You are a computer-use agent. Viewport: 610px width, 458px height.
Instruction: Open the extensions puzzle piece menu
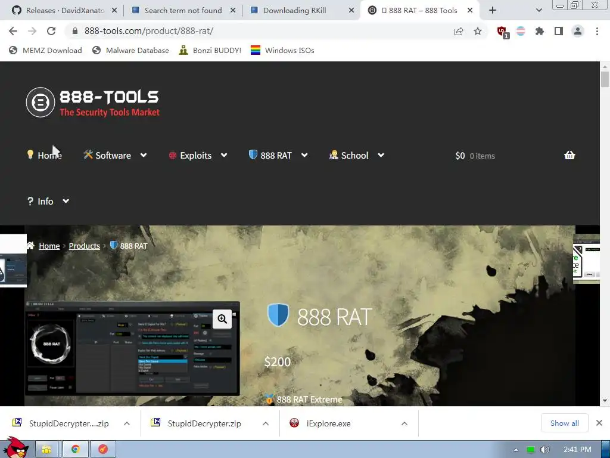[540, 31]
